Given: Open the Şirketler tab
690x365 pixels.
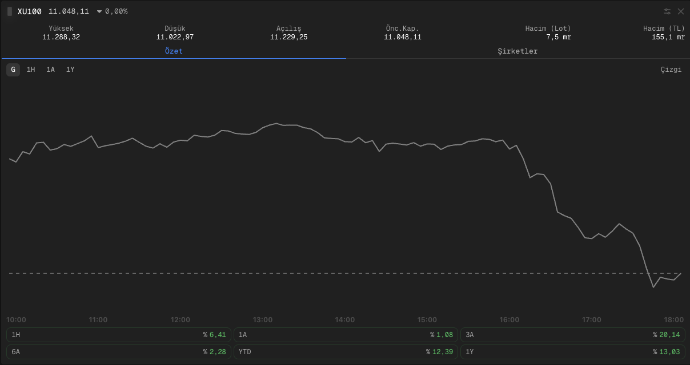Looking at the screenshot, I should pos(517,51).
